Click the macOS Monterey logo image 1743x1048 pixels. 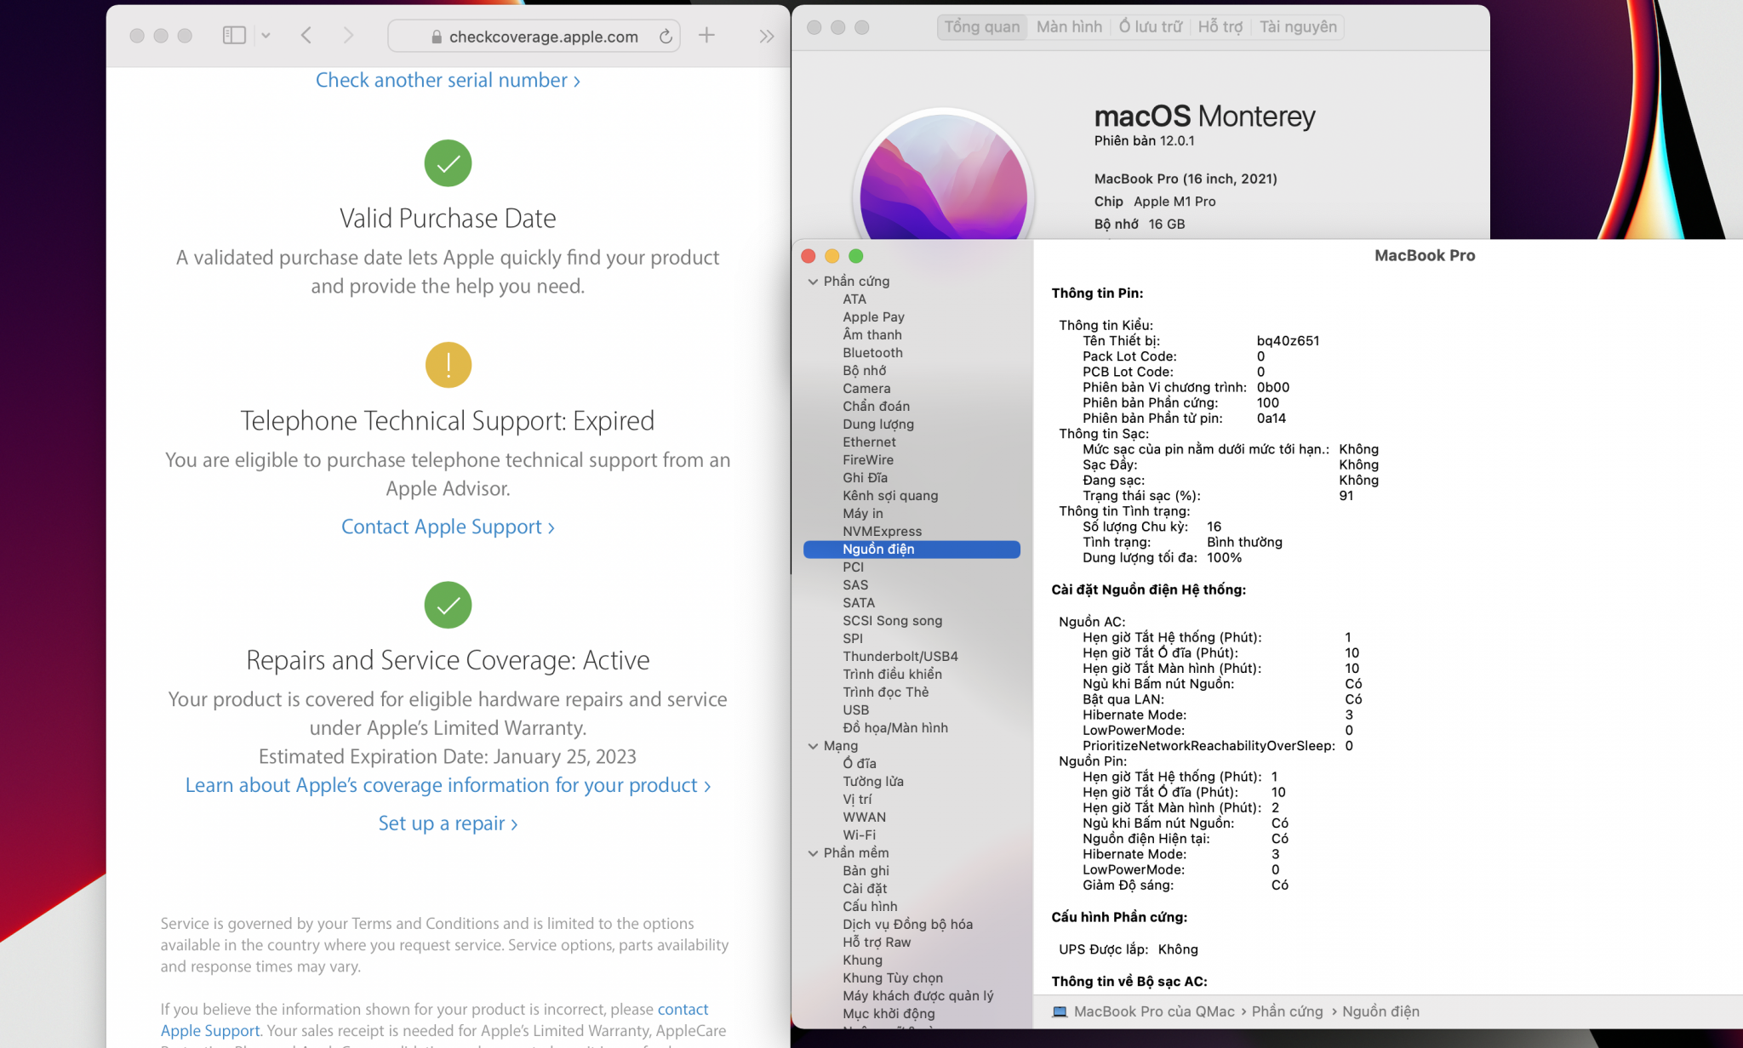943,183
